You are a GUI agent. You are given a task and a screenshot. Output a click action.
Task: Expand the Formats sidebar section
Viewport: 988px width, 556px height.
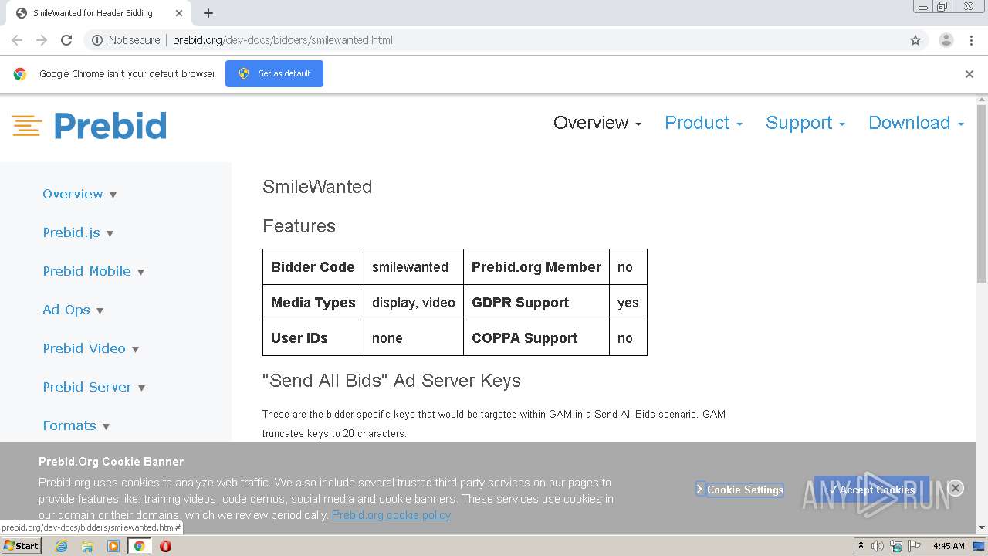pos(76,425)
